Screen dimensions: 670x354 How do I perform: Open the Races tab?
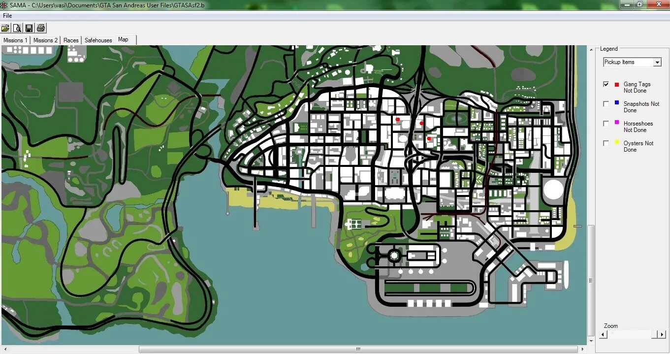(x=71, y=40)
